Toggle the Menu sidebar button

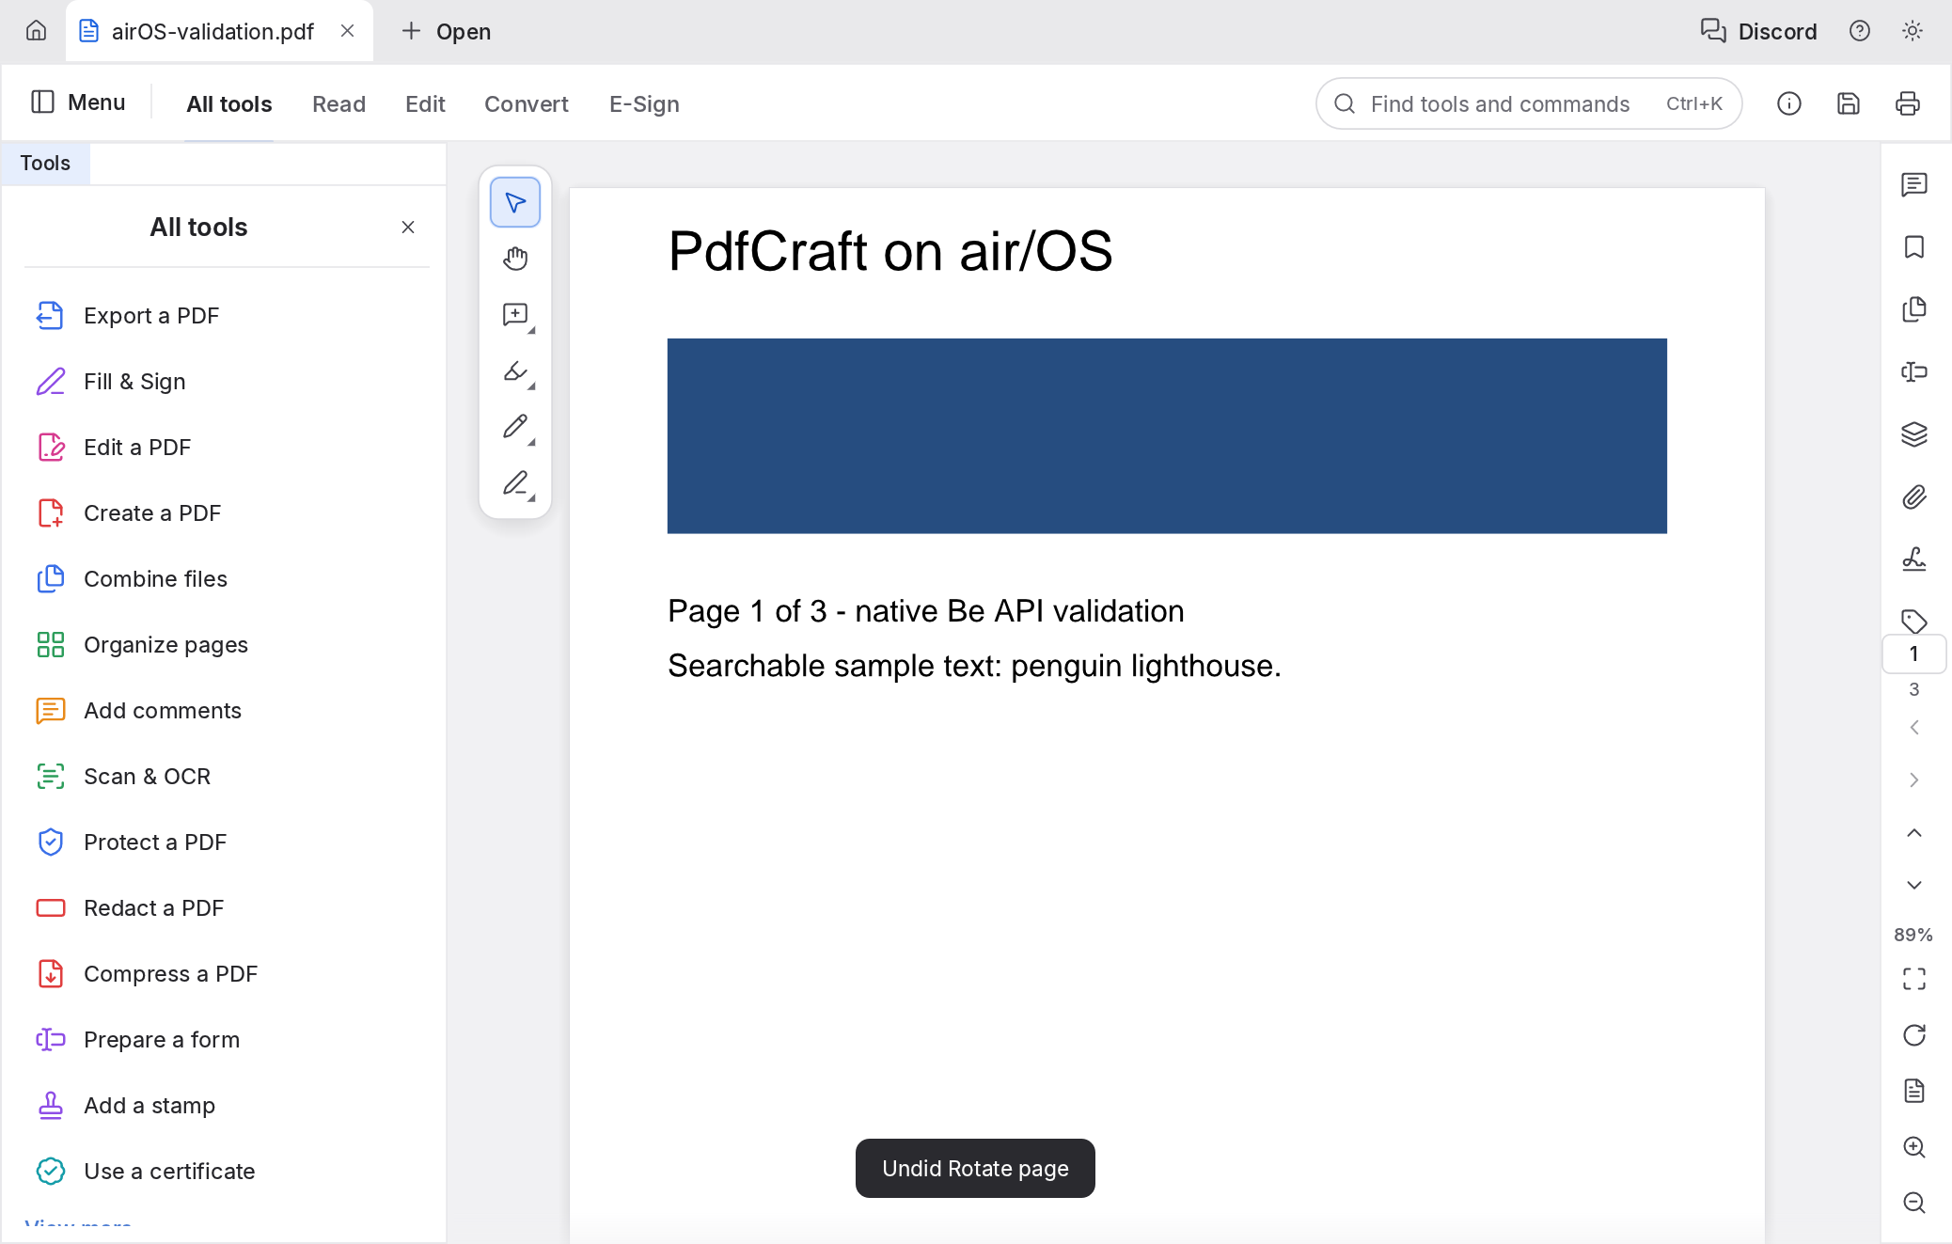pyautogui.click(x=78, y=102)
